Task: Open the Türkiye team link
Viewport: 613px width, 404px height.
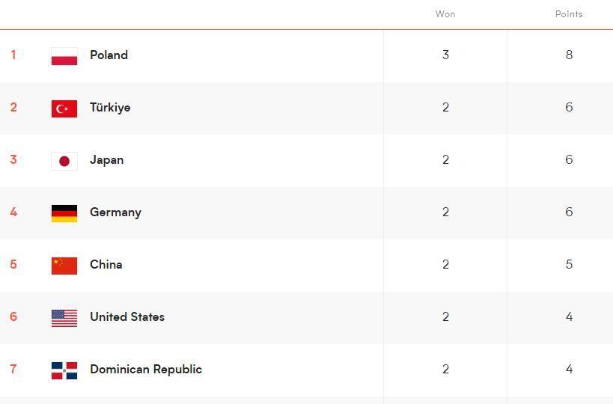Action: pyautogui.click(x=110, y=108)
